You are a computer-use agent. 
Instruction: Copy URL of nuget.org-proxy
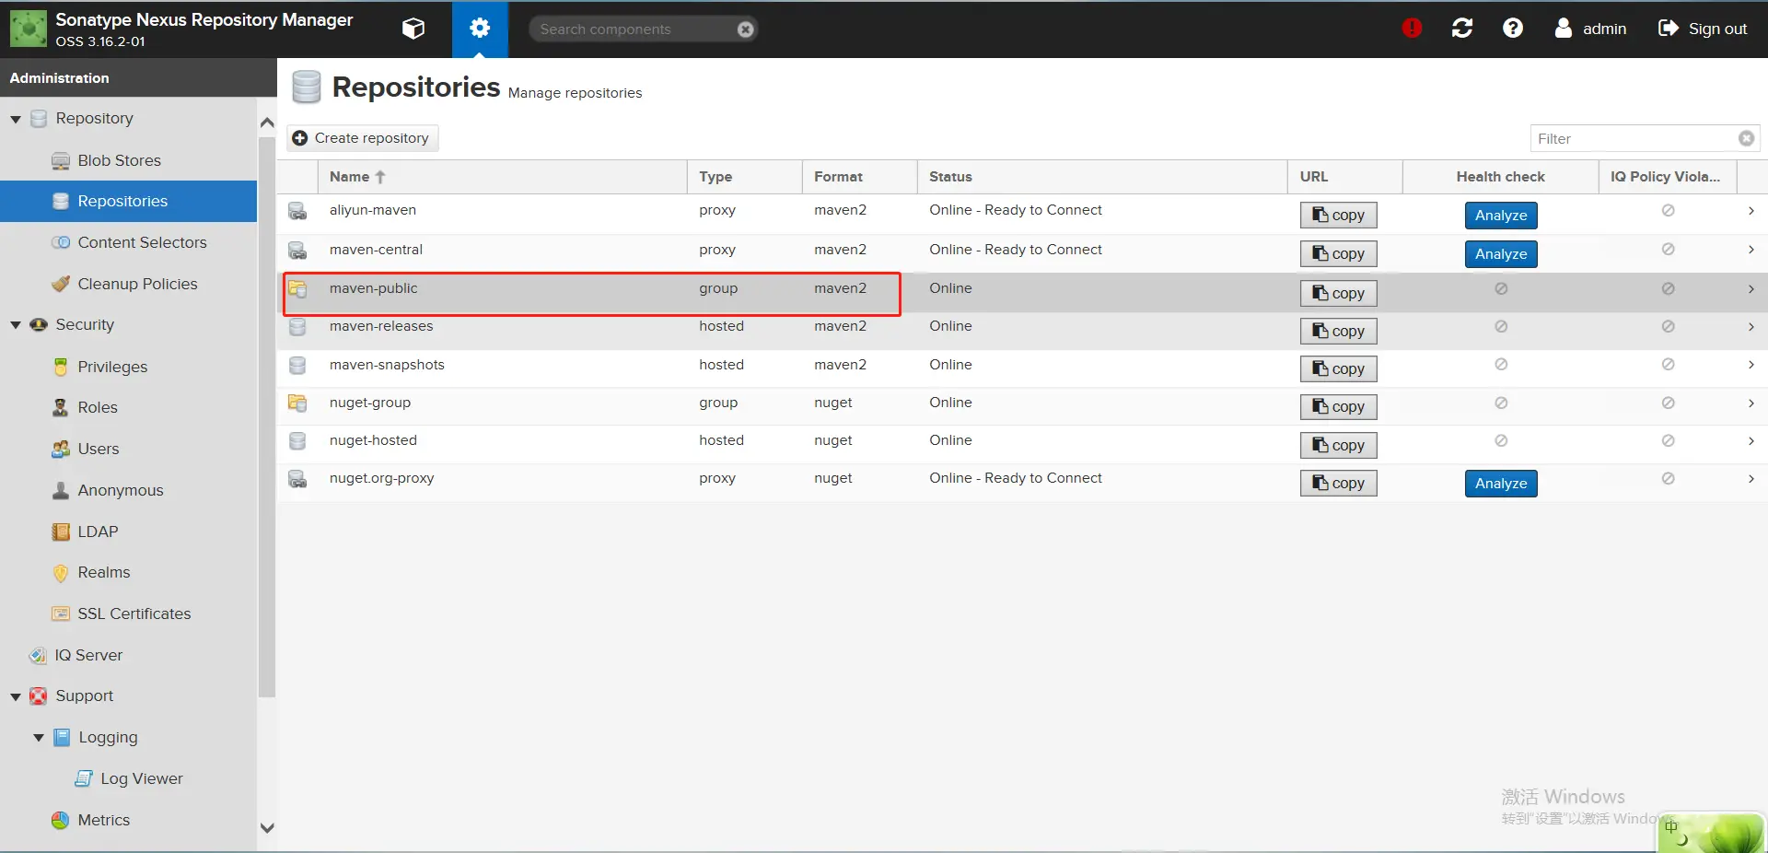coord(1338,483)
